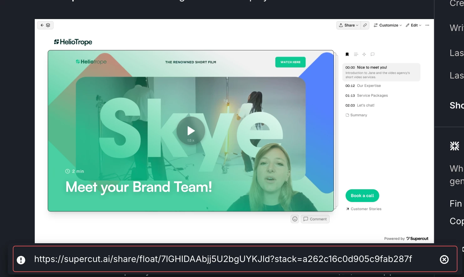Screen dimensions: 464x277
Task: Open the three-dot more options menu
Action: [427, 25]
